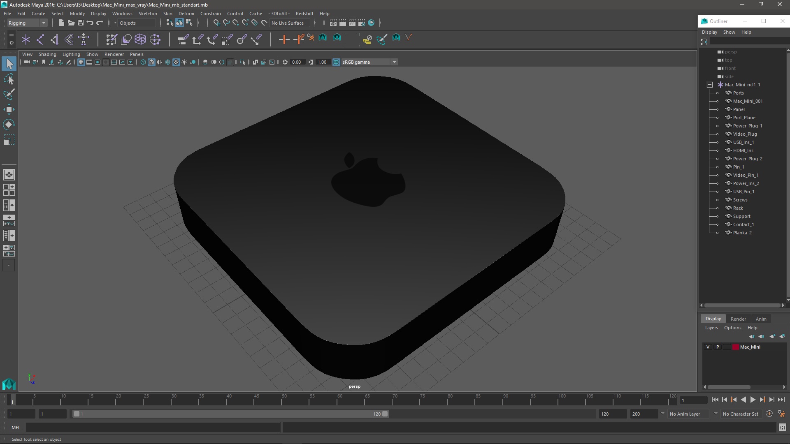Open Outliner Display menu

click(709, 32)
